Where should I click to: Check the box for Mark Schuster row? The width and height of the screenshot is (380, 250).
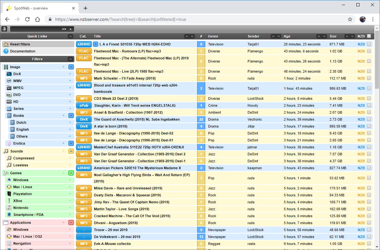[369, 78]
